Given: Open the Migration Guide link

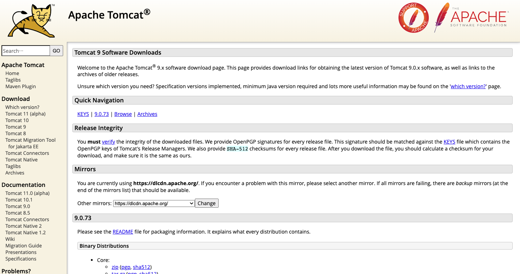Looking at the screenshot, I should 24,246.
